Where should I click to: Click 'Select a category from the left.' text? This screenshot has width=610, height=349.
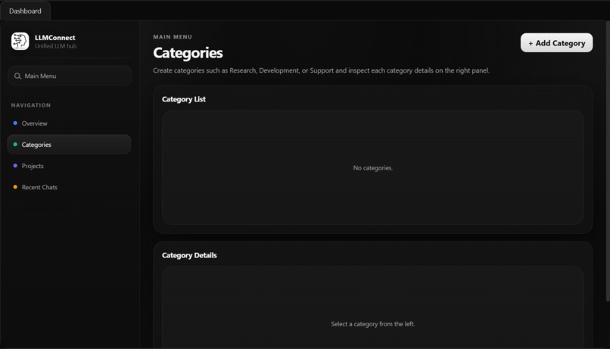tap(372, 324)
